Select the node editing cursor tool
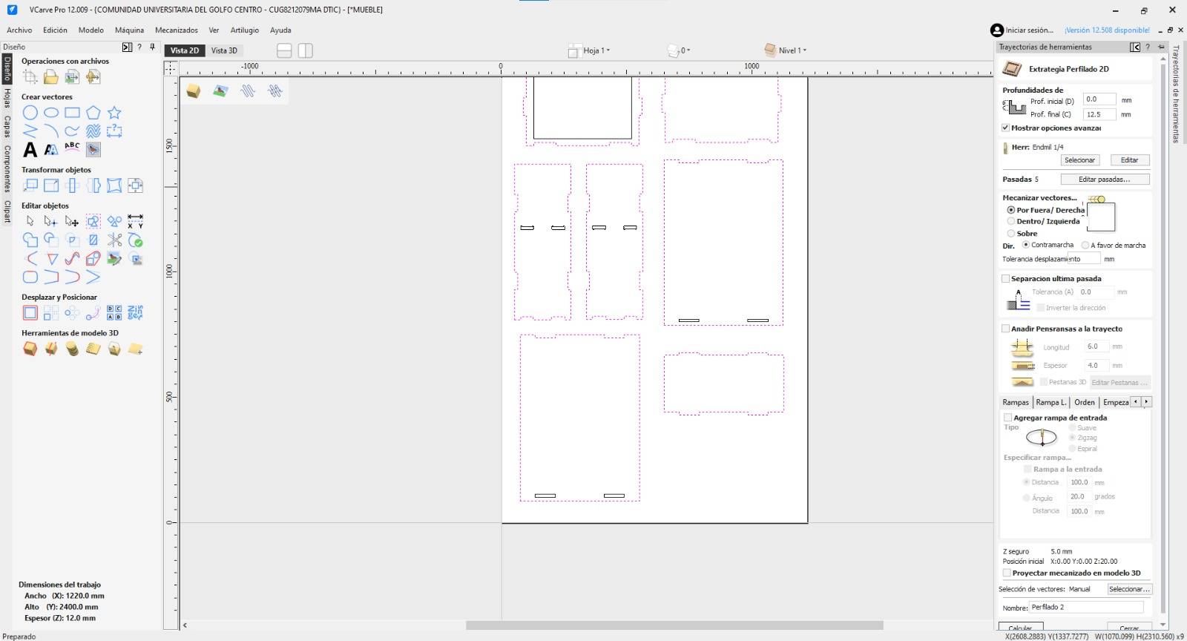1187x641 pixels. [x=51, y=221]
